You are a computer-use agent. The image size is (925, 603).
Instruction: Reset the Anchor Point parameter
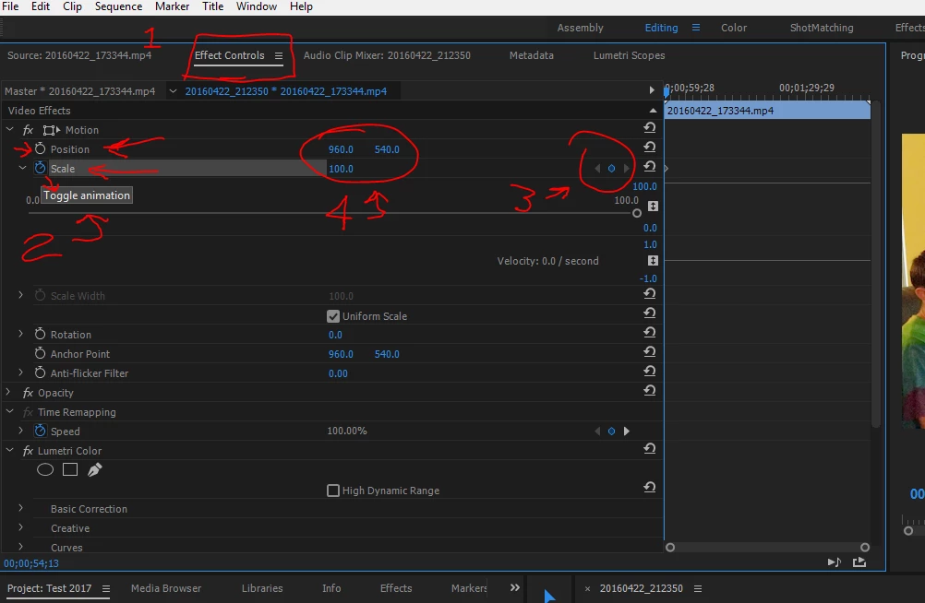click(650, 351)
